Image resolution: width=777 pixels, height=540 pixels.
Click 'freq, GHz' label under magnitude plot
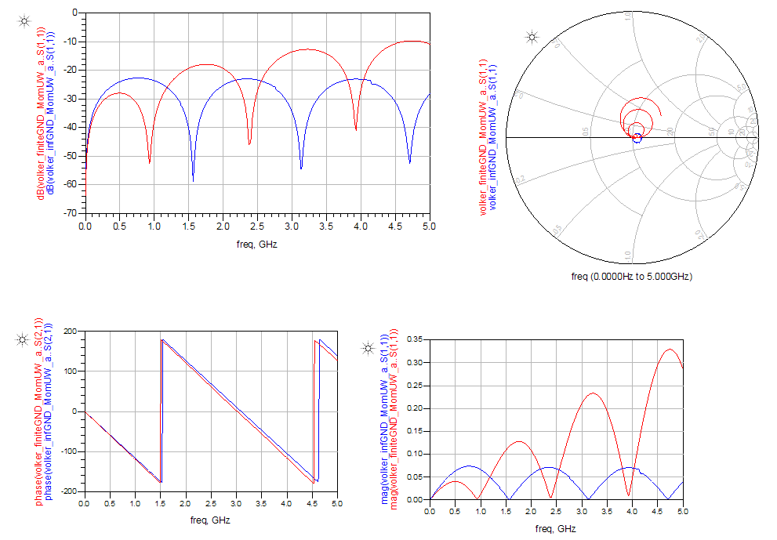coord(555,529)
